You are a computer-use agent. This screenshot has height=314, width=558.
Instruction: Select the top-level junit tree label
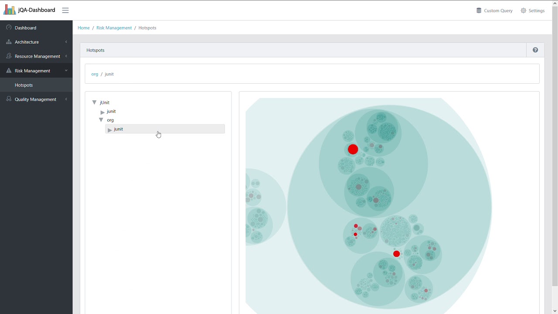click(x=111, y=111)
